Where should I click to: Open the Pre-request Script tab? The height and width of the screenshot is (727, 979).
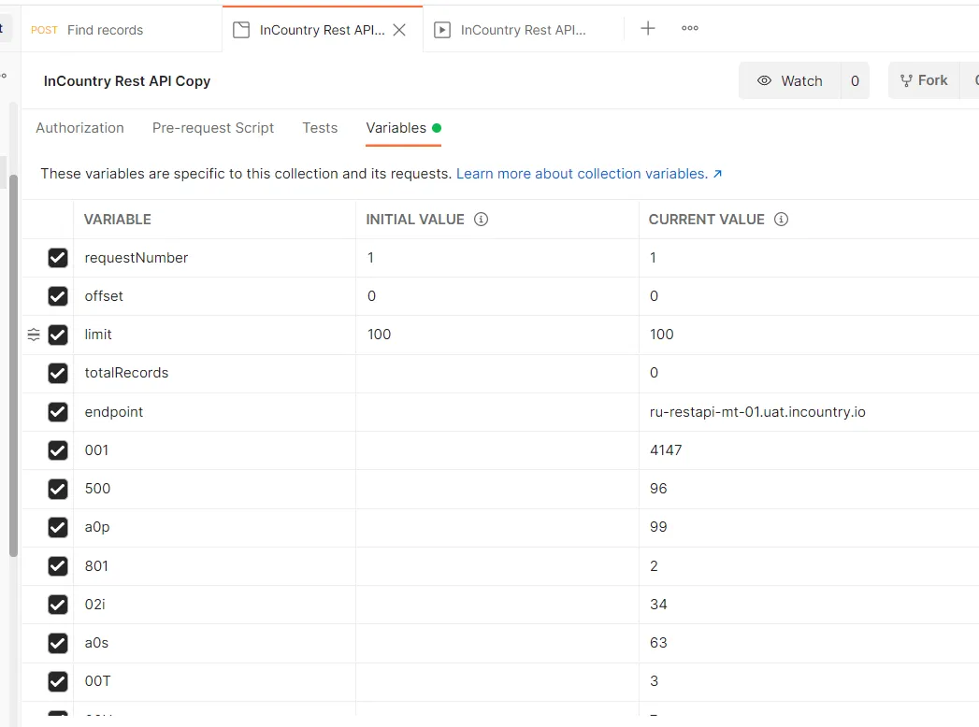213,128
